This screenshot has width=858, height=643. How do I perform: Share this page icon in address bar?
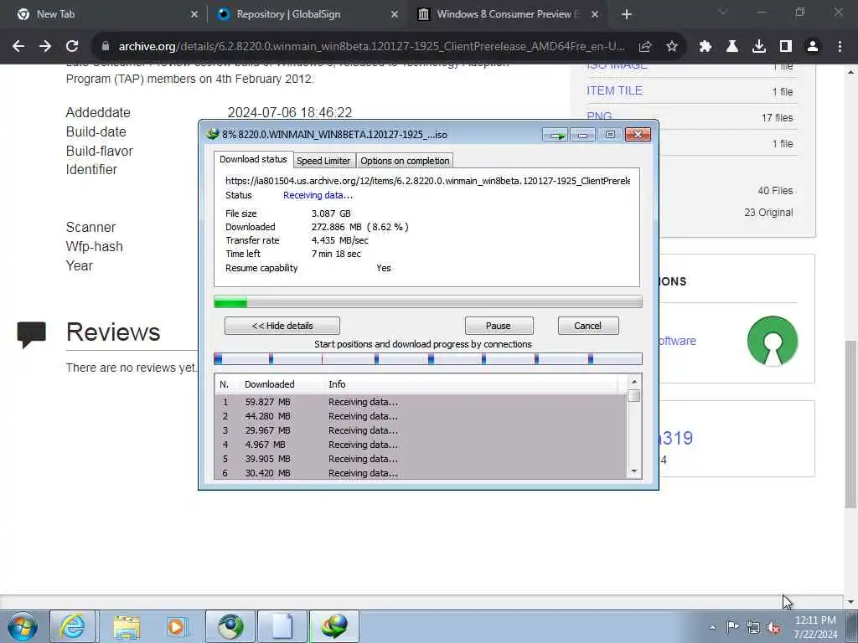click(644, 47)
